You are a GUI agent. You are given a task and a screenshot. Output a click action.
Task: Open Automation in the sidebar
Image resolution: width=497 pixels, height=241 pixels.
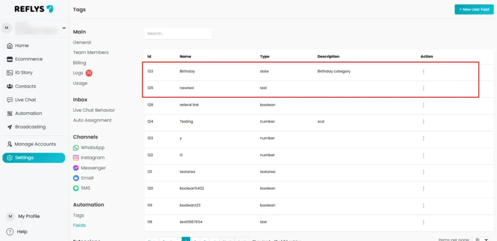(x=28, y=113)
